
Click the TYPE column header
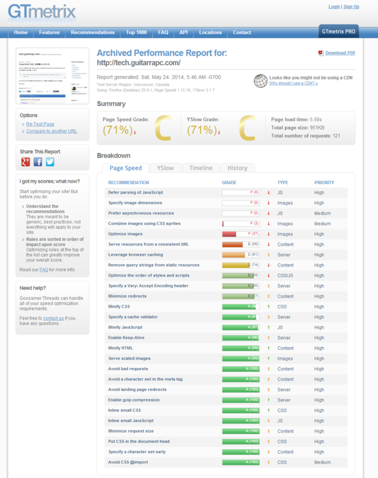pos(283,183)
